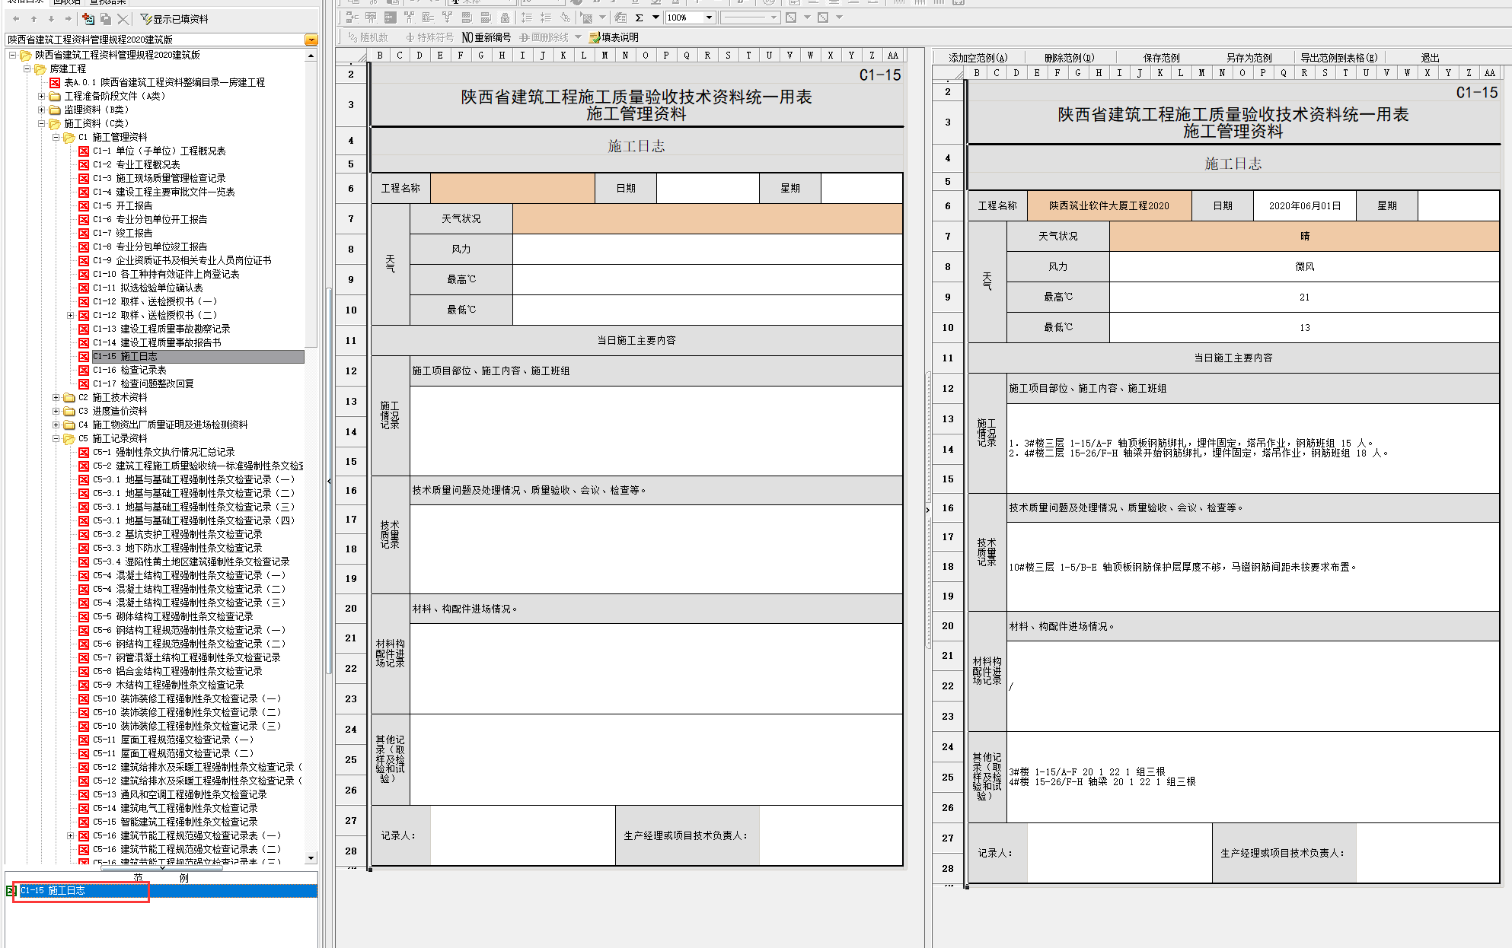The image size is (1512, 948).
Task: Select C1-7 竣工报告 in tree
Action: (123, 233)
